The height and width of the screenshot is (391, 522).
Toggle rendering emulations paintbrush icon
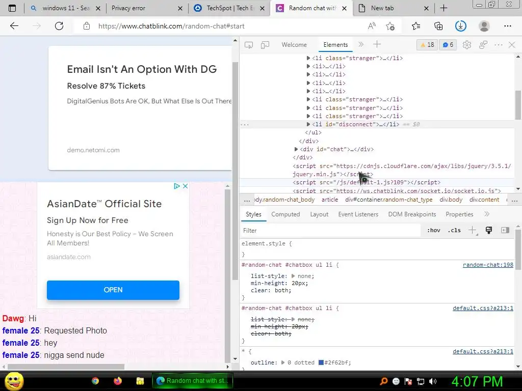tap(489, 230)
